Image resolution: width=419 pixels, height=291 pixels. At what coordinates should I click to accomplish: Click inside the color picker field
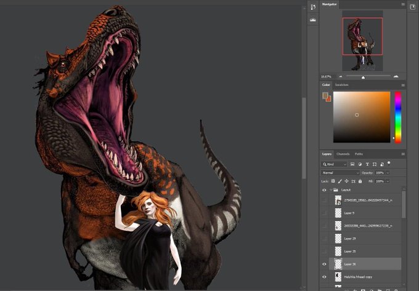tap(362, 117)
